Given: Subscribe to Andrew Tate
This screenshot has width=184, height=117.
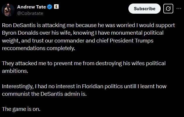Looking at the screenshot, I should pyautogui.click(x=144, y=8).
